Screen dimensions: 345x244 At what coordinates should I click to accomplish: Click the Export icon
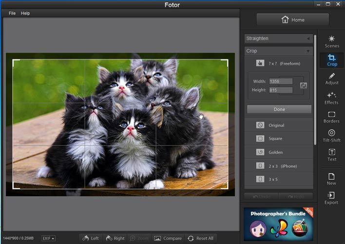point(331,198)
